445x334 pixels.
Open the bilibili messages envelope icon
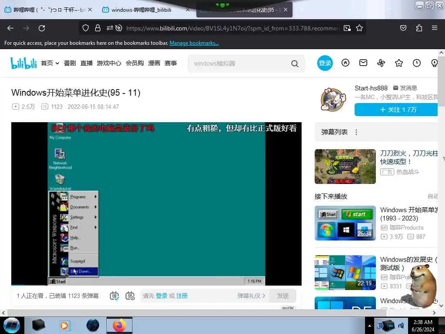(363, 63)
